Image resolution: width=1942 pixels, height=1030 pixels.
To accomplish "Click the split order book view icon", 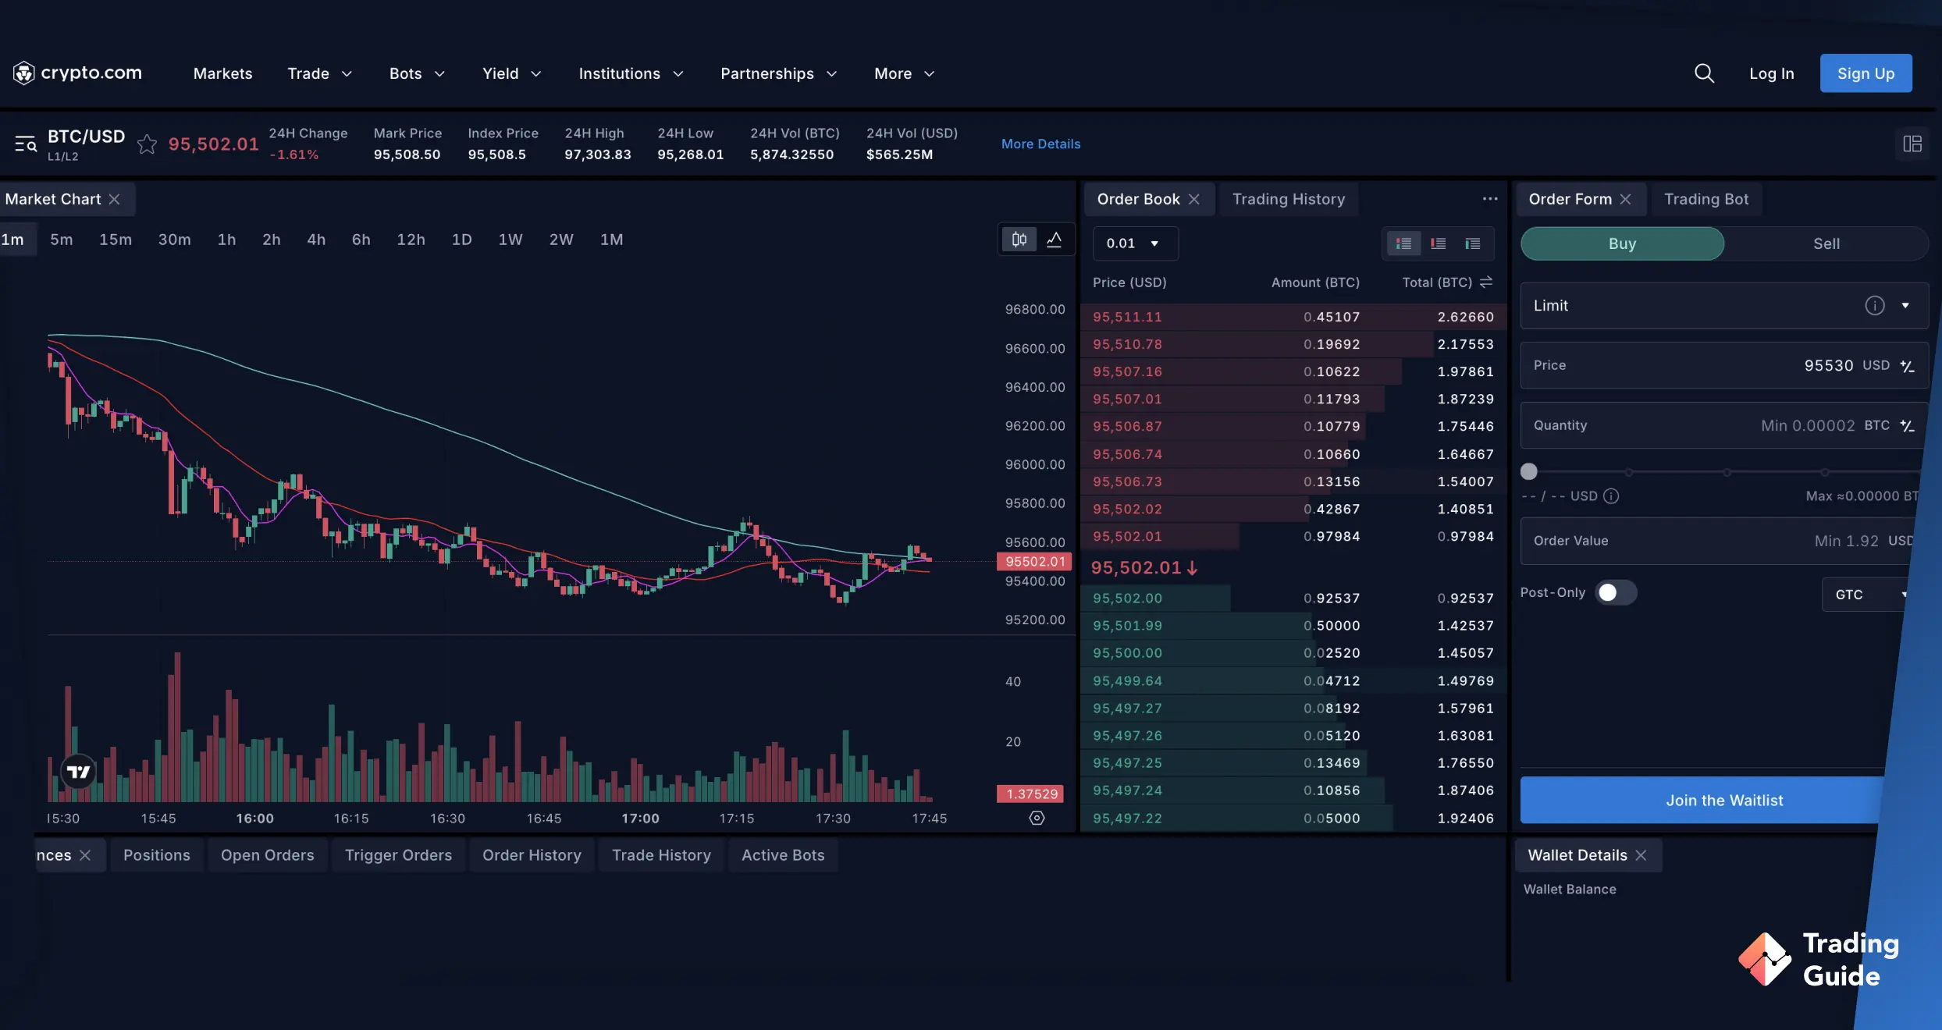I will [x=1404, y=243].
